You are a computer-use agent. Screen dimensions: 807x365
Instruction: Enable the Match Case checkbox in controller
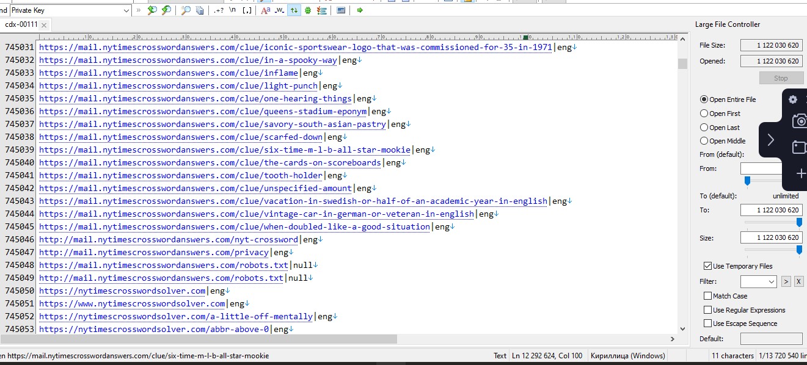(x=707, y=296)
